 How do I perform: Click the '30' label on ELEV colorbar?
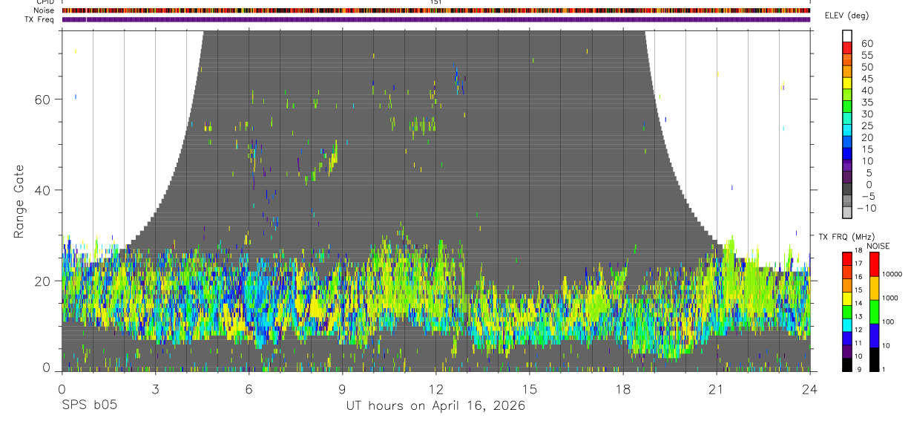pyautogui.click(x=866, y=114)
